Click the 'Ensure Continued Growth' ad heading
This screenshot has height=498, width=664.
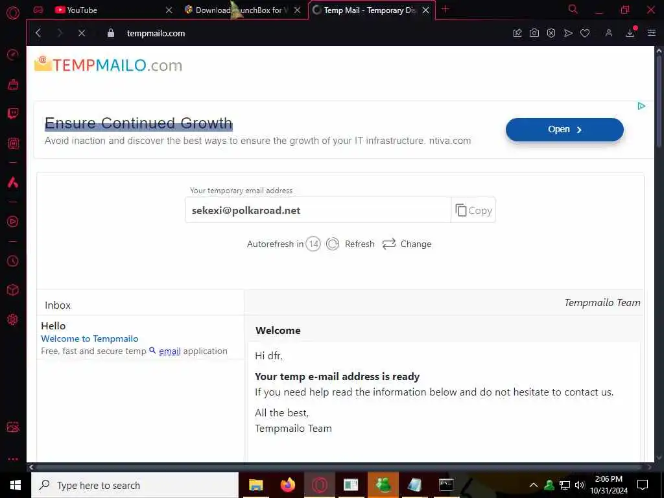coord(139,123)
